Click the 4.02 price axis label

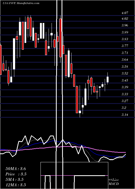click(125, 19)
